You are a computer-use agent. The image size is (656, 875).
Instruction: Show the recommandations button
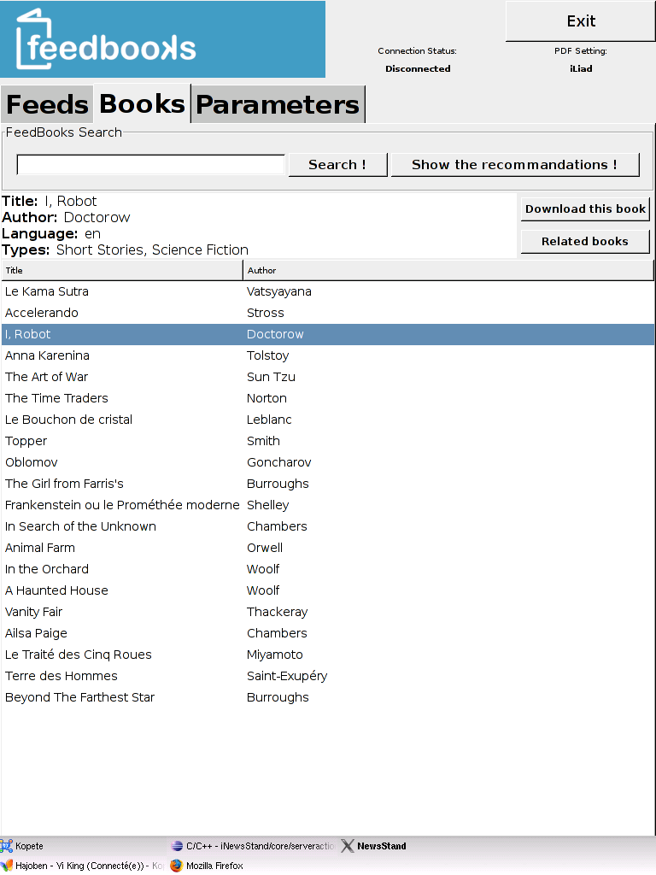[515, 165]
